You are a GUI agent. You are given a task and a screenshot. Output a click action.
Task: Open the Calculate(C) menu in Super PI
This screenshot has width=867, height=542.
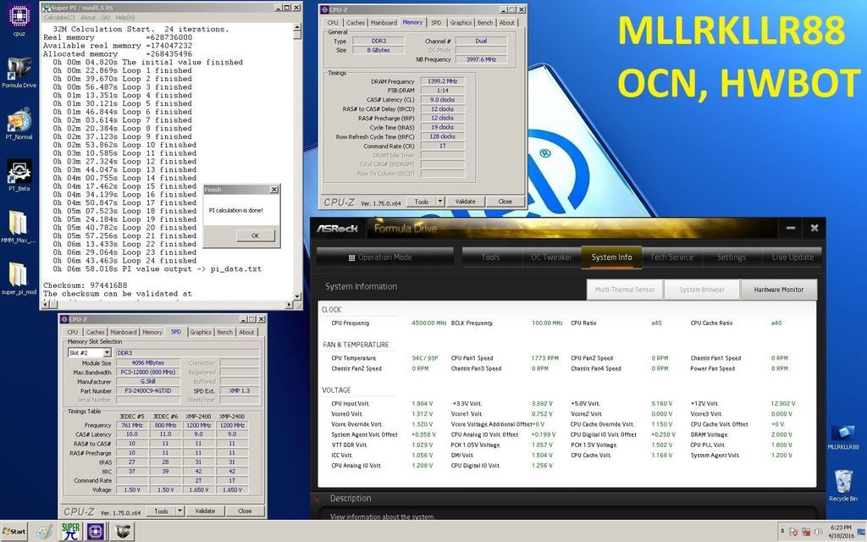[58, 18]
